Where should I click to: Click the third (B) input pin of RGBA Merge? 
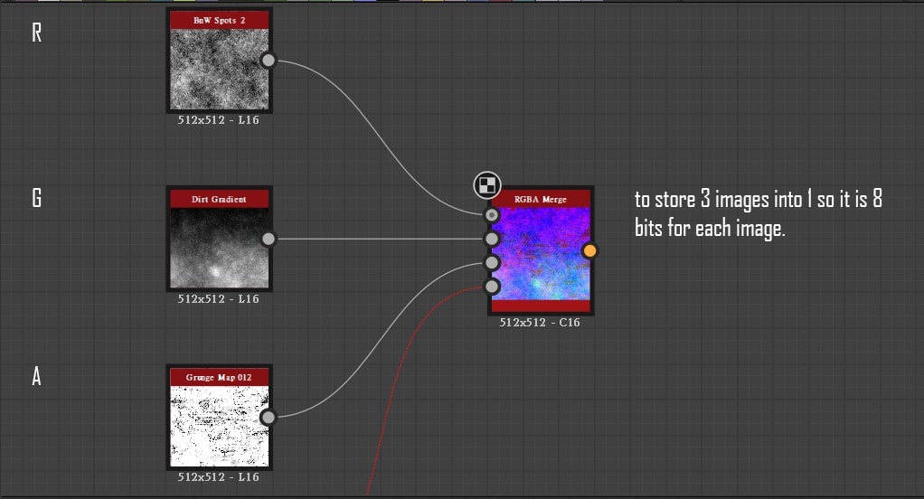coord(492,262)
